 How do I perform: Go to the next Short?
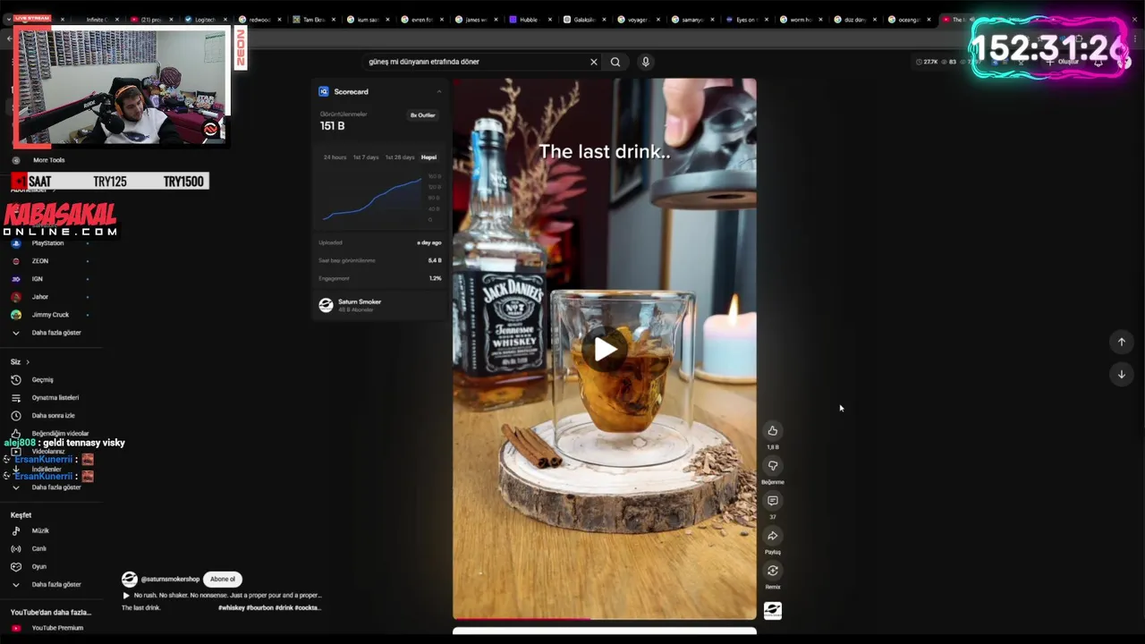point(1121,375)
